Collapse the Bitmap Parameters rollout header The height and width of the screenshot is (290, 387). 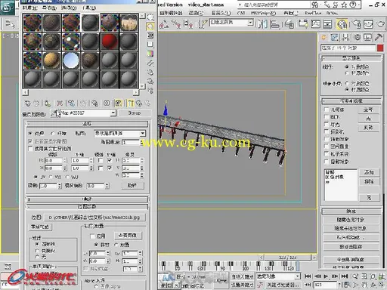(87, 207)
